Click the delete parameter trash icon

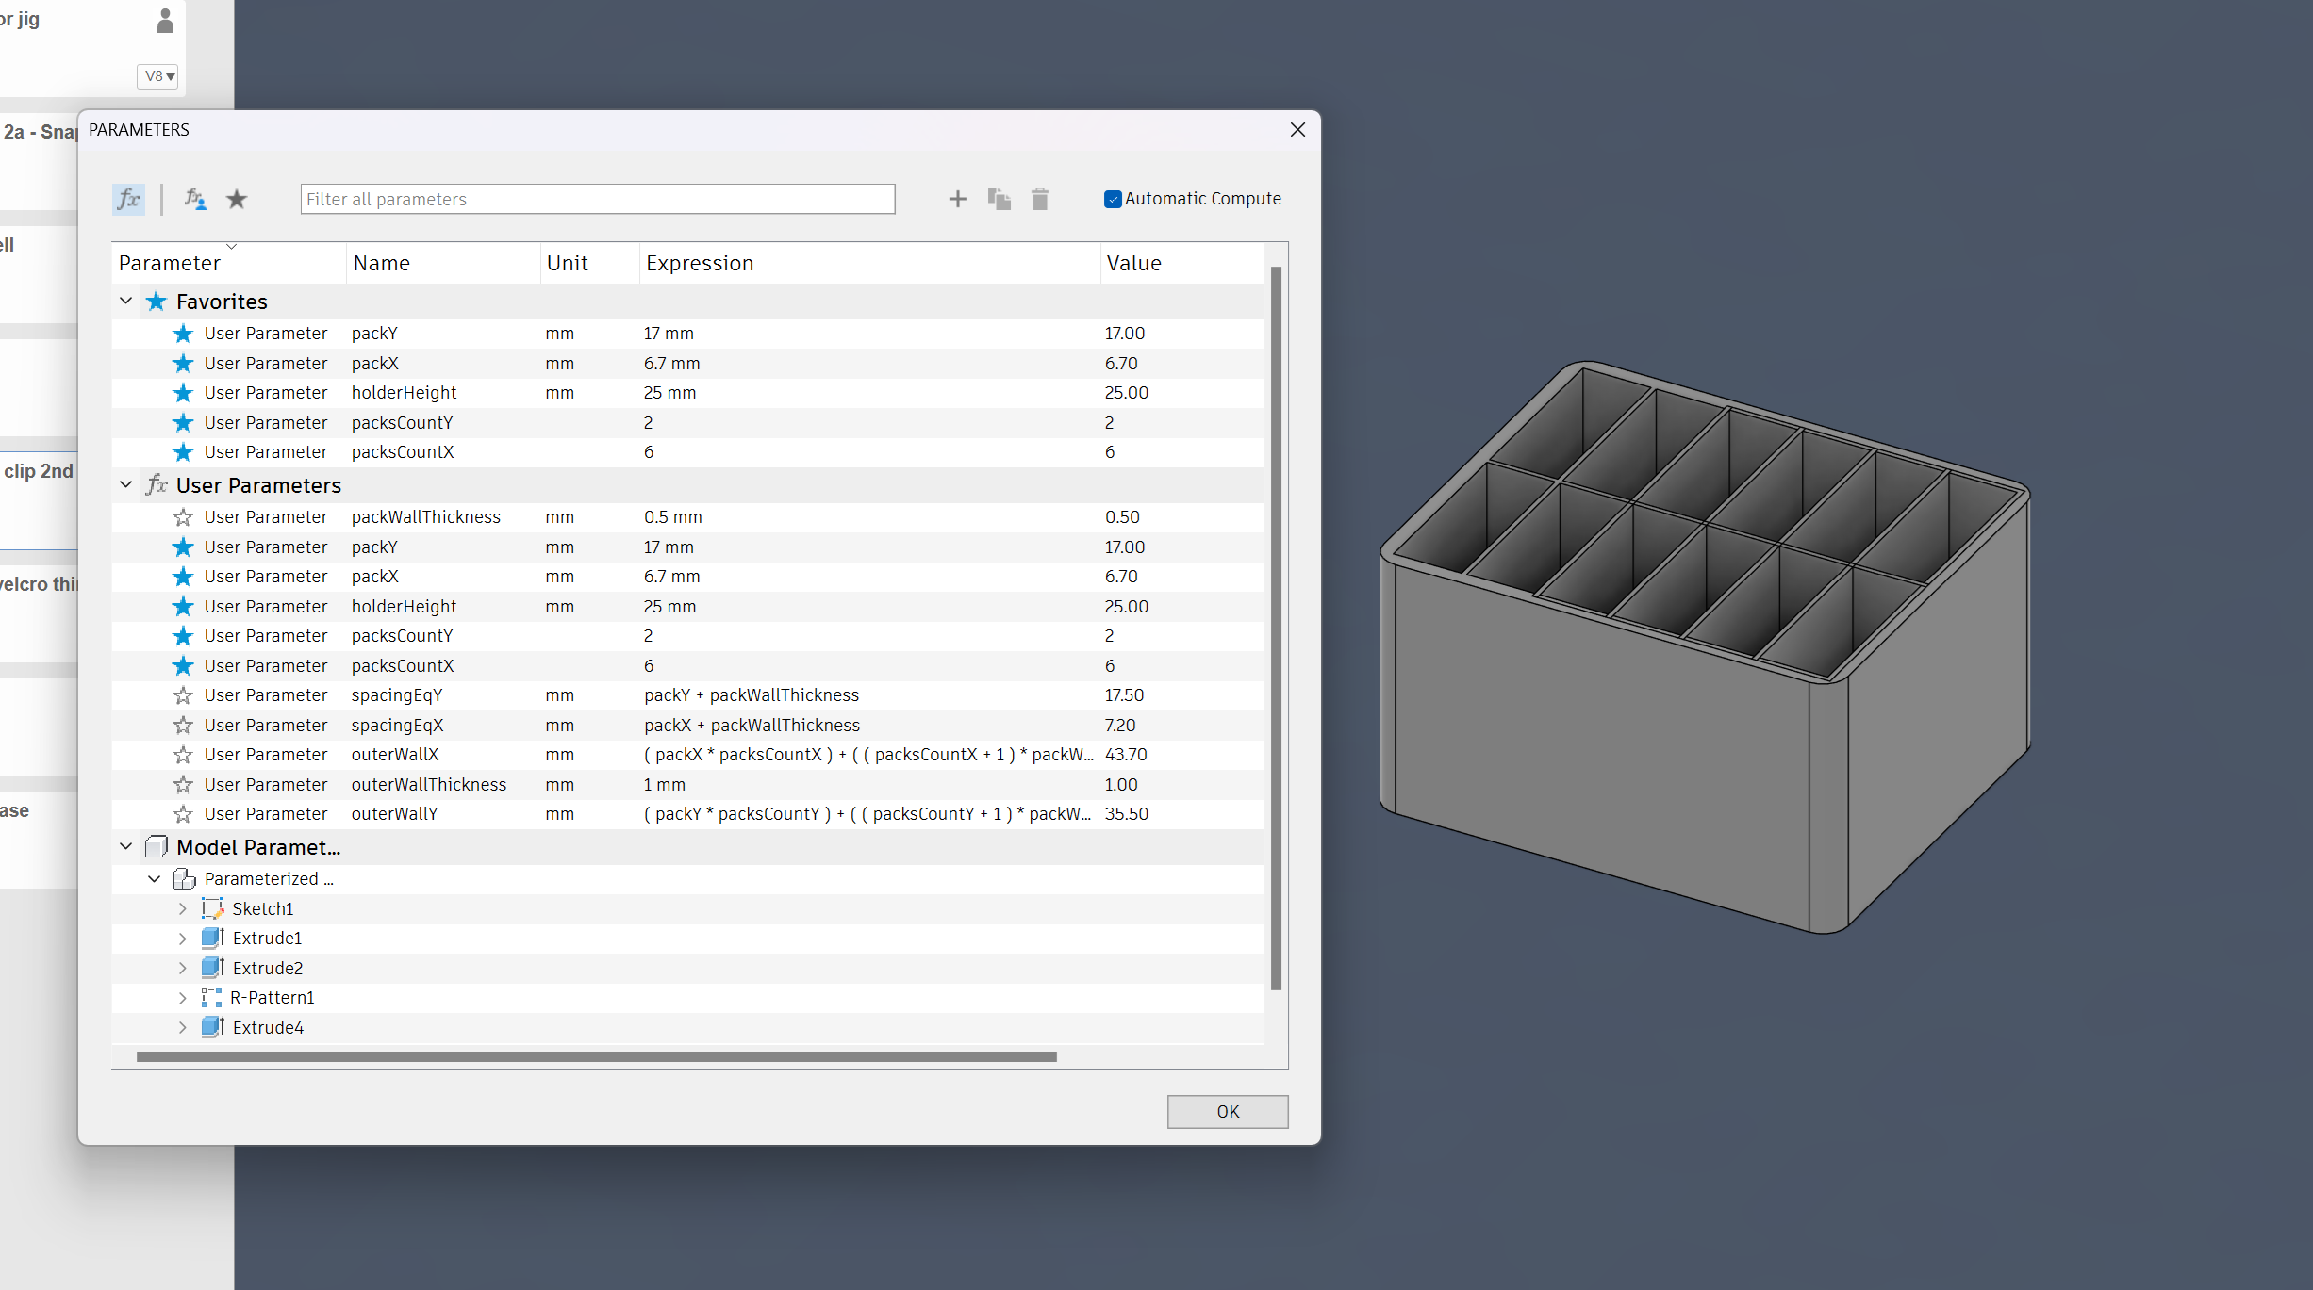pyautogui.click(x=1040, y=199)
